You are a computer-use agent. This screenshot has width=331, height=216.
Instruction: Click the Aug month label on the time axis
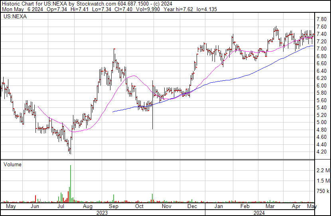tap(87, 206)
